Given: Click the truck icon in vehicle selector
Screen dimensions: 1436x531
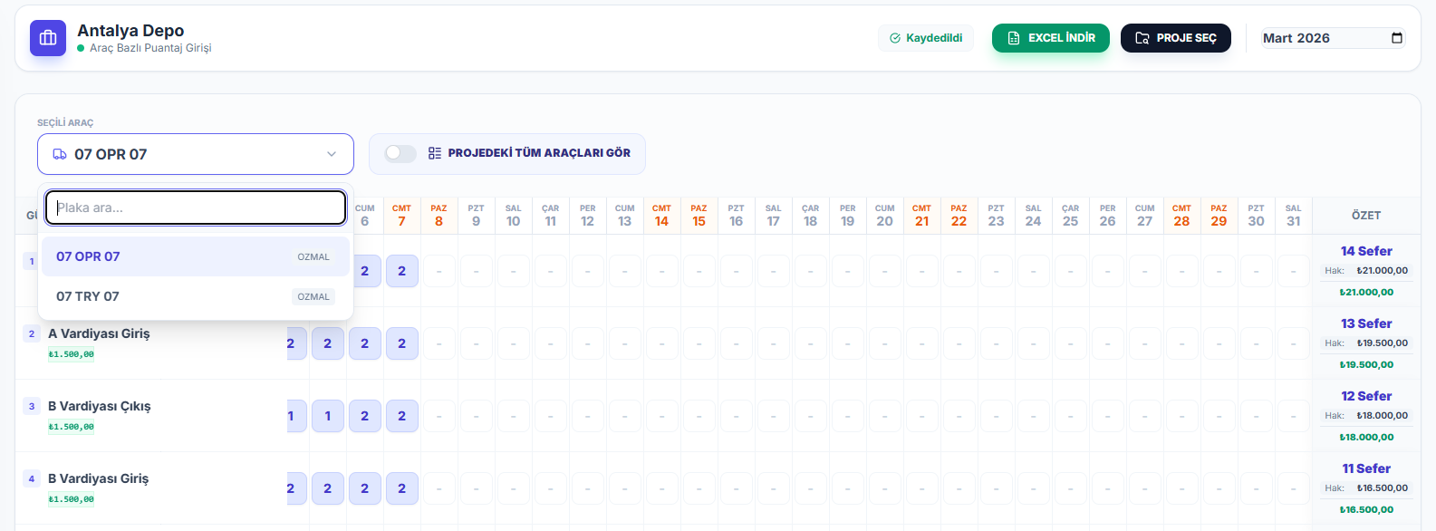Looking at the screenshot, I should 60,154.
